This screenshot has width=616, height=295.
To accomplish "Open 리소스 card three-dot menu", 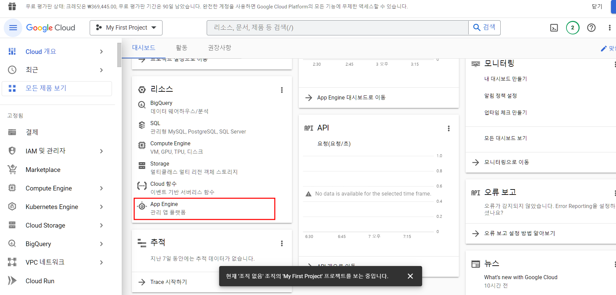I will pyautogui.click(x=282, y=90).
